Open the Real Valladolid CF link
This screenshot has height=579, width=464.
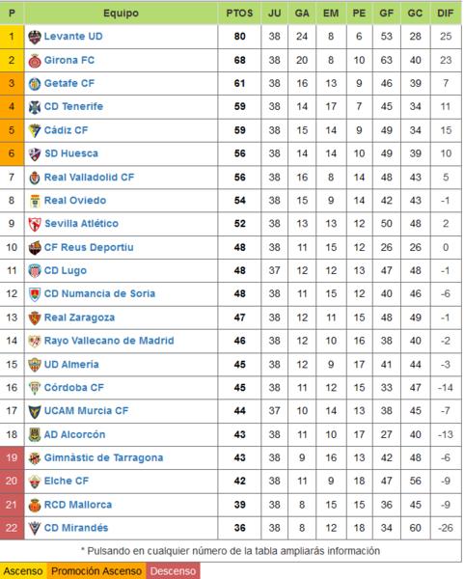[89, 178]
